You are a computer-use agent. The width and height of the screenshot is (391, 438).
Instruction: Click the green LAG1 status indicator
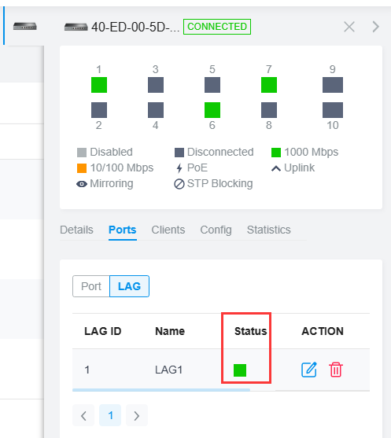240,370
